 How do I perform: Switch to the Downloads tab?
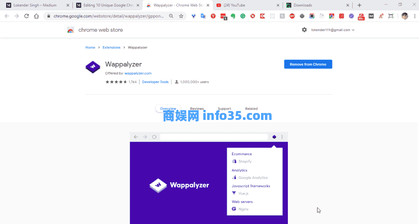tap(317, 5)
